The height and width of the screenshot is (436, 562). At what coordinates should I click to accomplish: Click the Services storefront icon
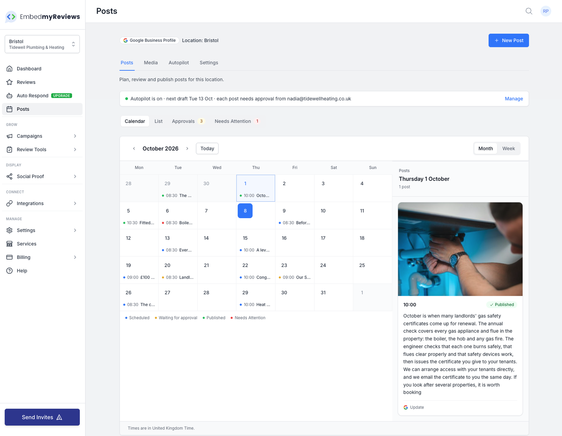[9, 244]
